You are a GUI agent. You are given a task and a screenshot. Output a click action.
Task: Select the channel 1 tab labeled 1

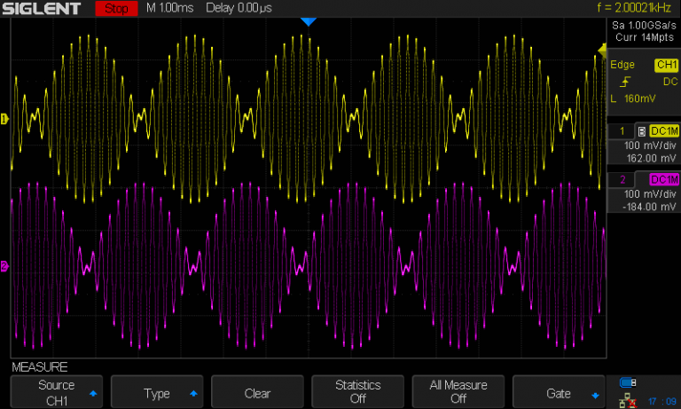622,130
